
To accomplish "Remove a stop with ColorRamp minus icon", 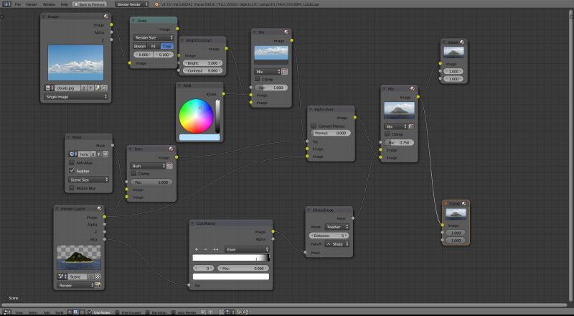I will pyautogui.click(x=205, y=249).
